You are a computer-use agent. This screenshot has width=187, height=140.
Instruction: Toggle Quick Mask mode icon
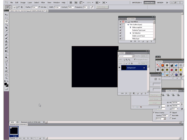[x=6, y=89]
